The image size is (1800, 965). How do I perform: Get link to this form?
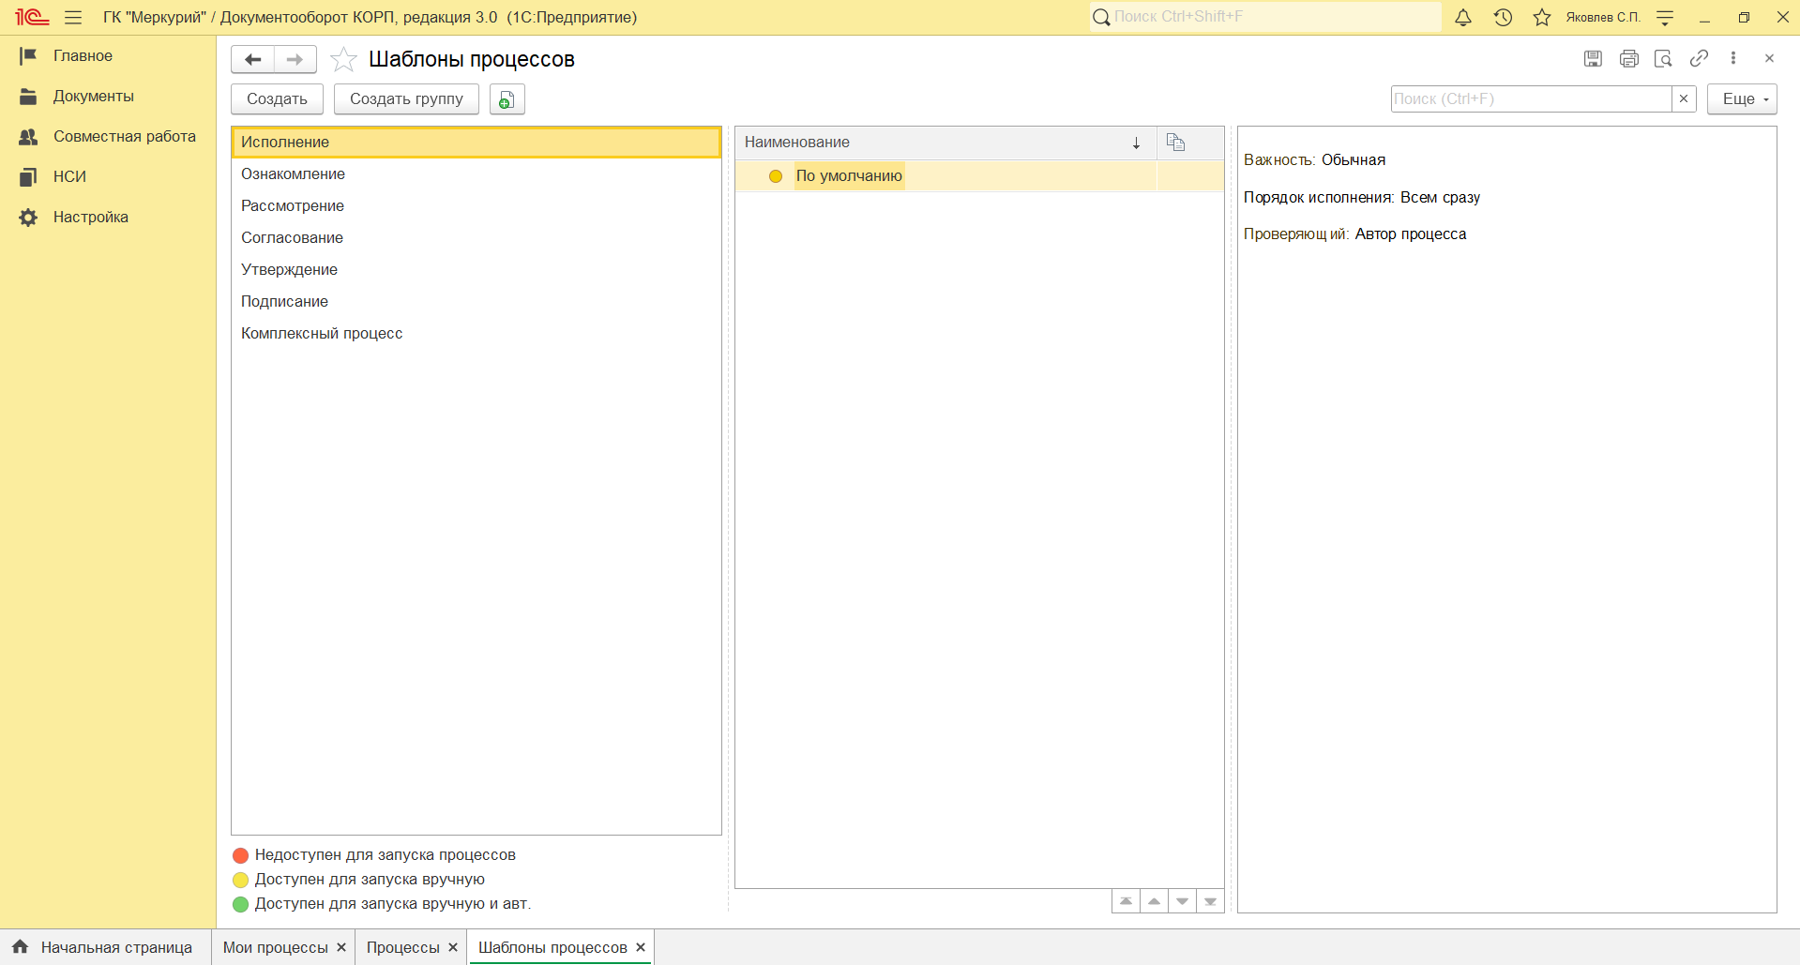pyautogui.click(x=1699, y=58)
